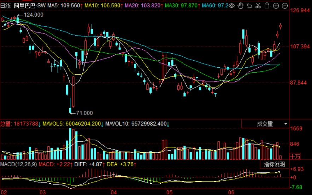Click the dropdown arrow beside 成交量
Image resolution: width=312 pixels, height=195 pixels.
285,124
